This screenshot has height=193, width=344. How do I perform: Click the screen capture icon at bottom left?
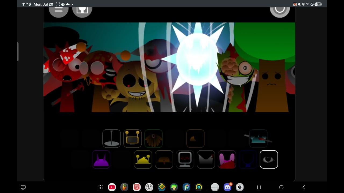(x=23, y=187)
